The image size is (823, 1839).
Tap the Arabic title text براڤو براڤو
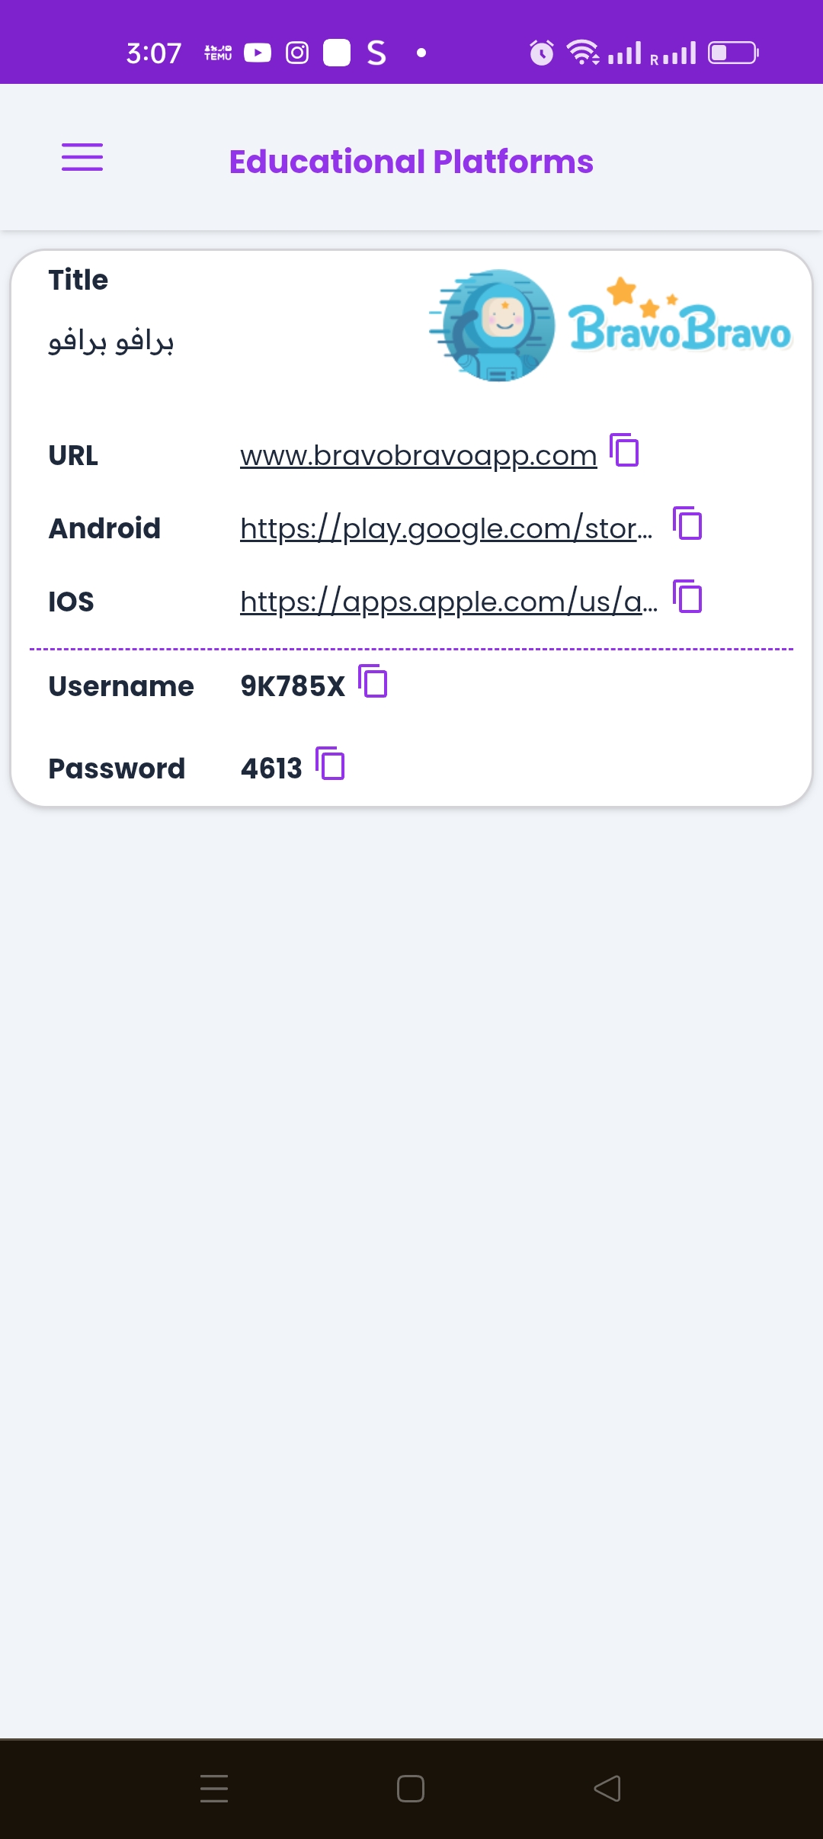pyautogui.click(x=111, y=341)
